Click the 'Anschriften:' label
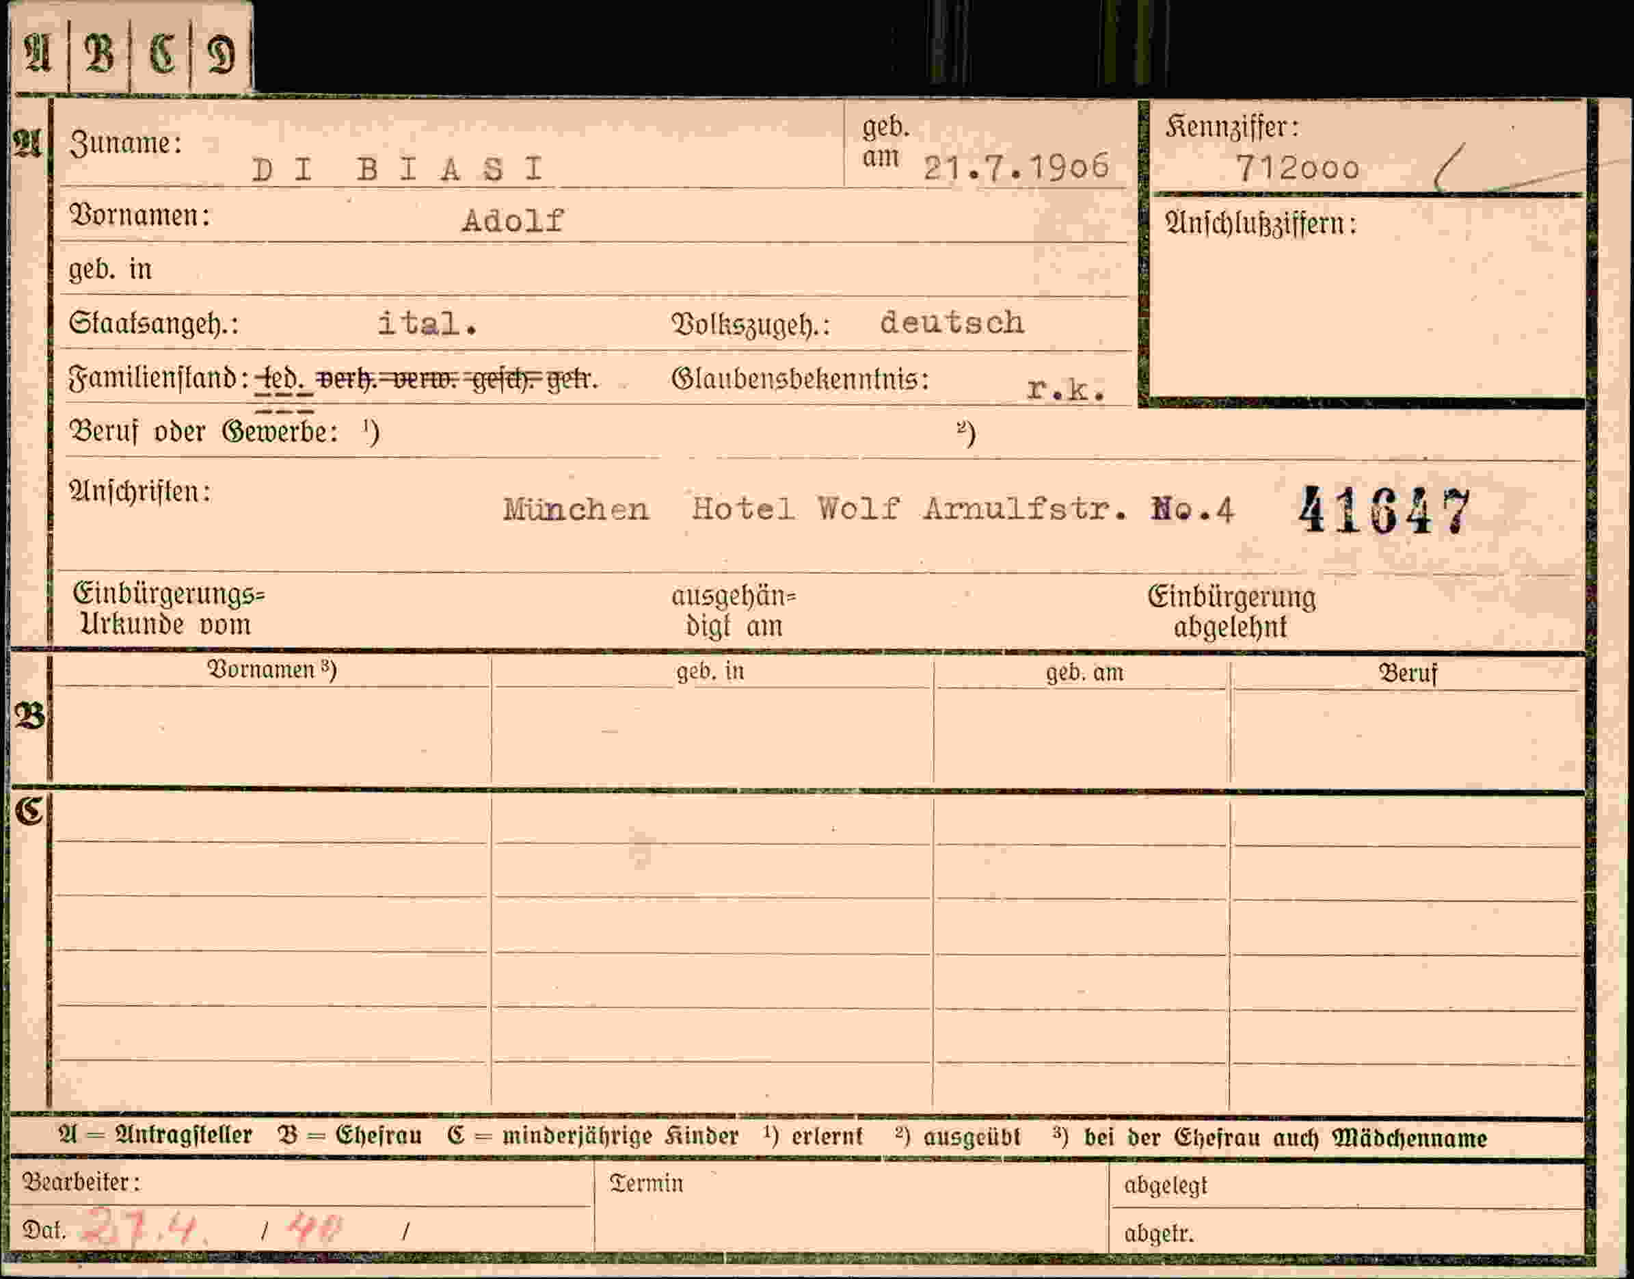The height and width of the screenshot is (1279, 1634). [140, 492]
